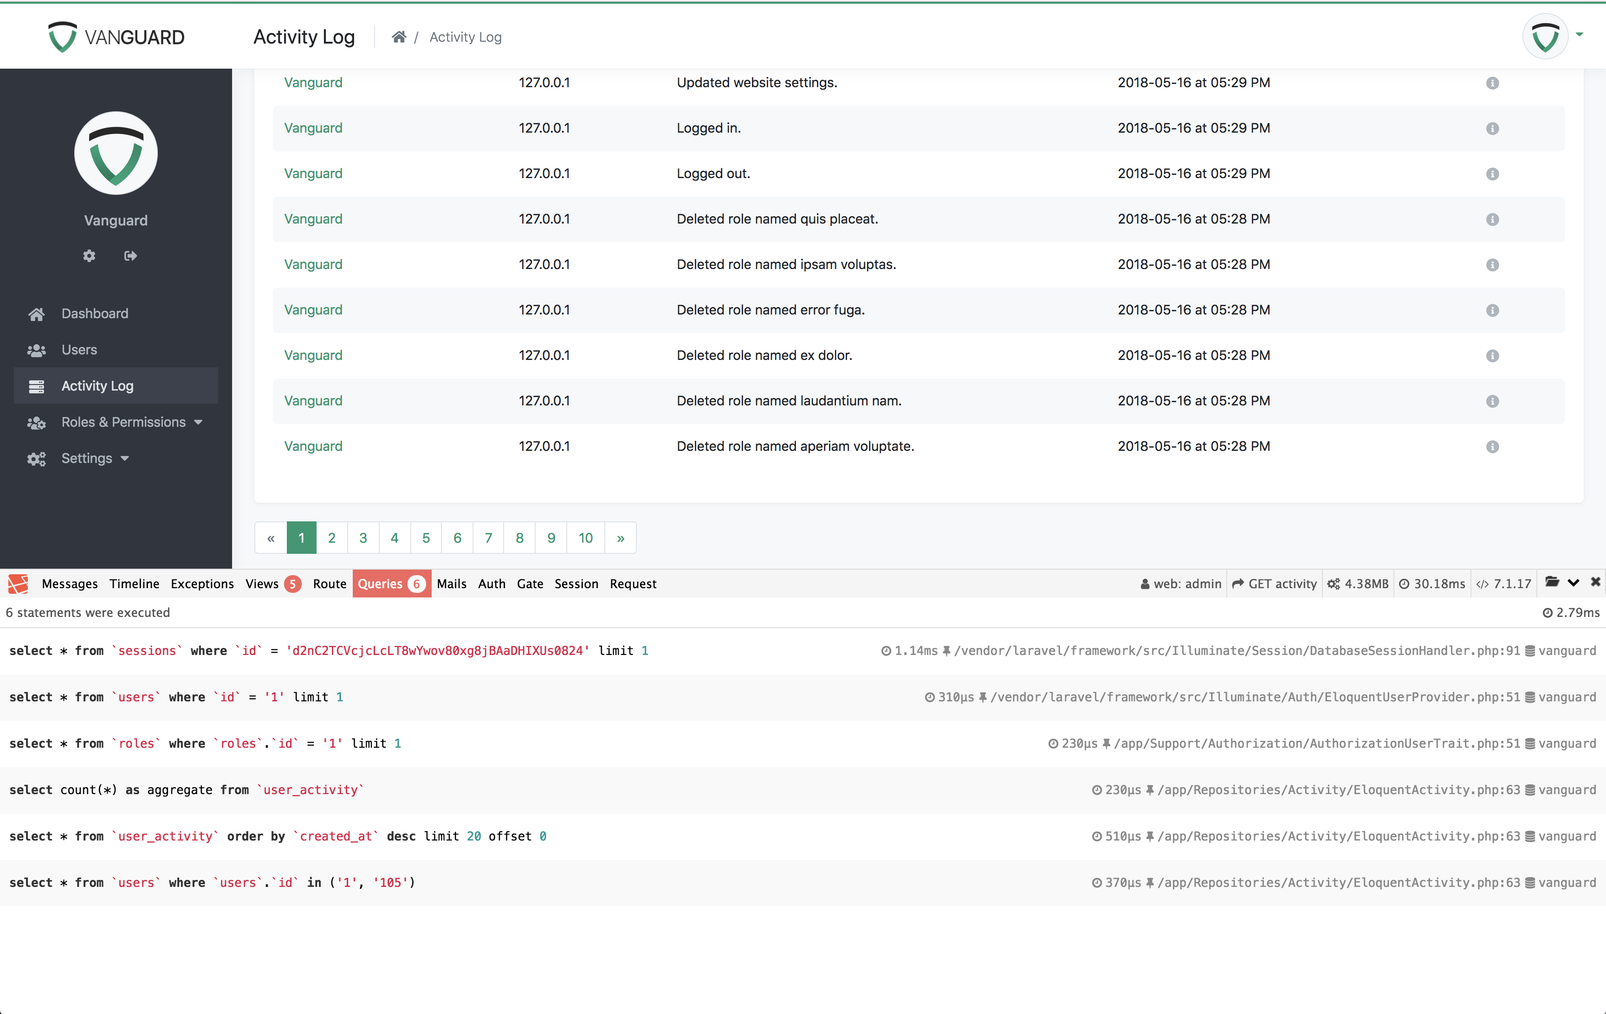Select the Queries debugbar tab
The width and height of the screenshot is (1606, 1014).
point(391,584)
